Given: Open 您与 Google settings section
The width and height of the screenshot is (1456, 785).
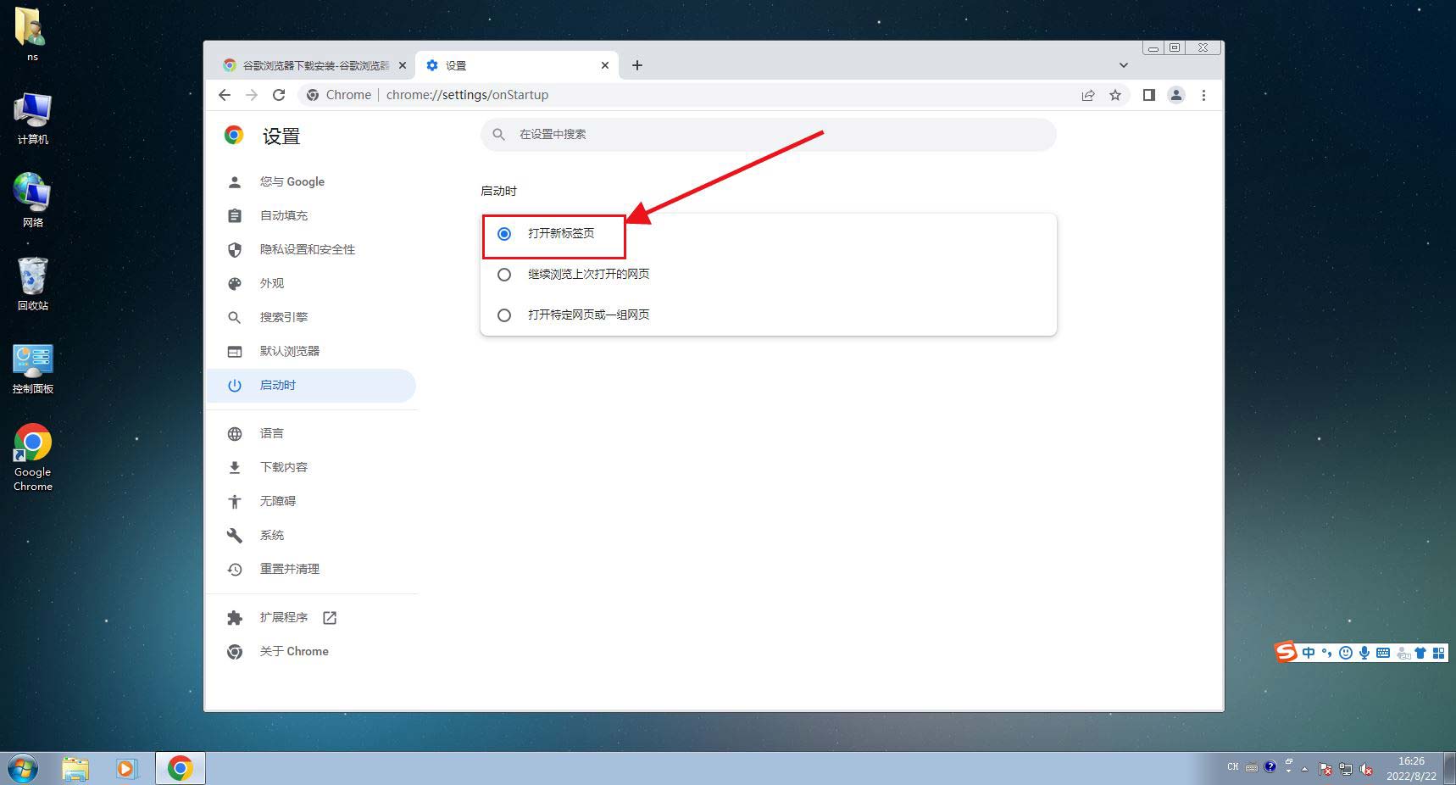Looking at the screenshot, I should pos(311,181).
